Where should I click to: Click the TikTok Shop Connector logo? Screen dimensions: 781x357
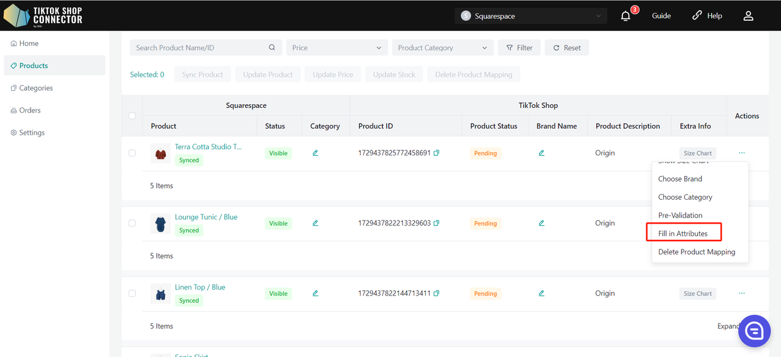click(43, 15)
